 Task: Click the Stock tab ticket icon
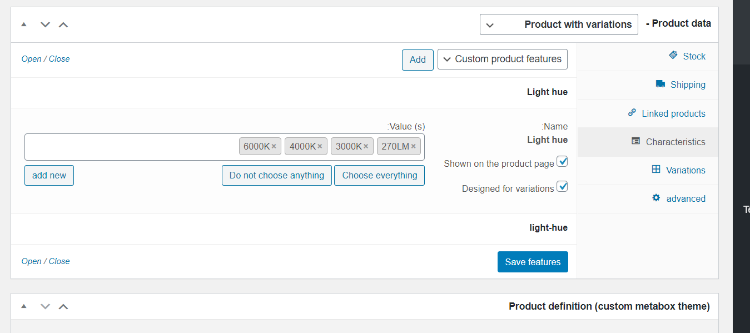click(673, 55)
